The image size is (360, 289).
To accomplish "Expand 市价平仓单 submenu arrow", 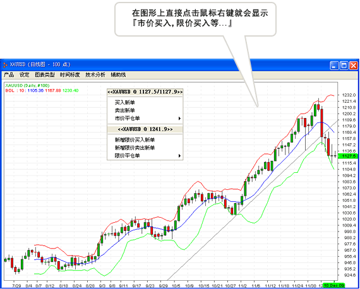I will [179, 119].
